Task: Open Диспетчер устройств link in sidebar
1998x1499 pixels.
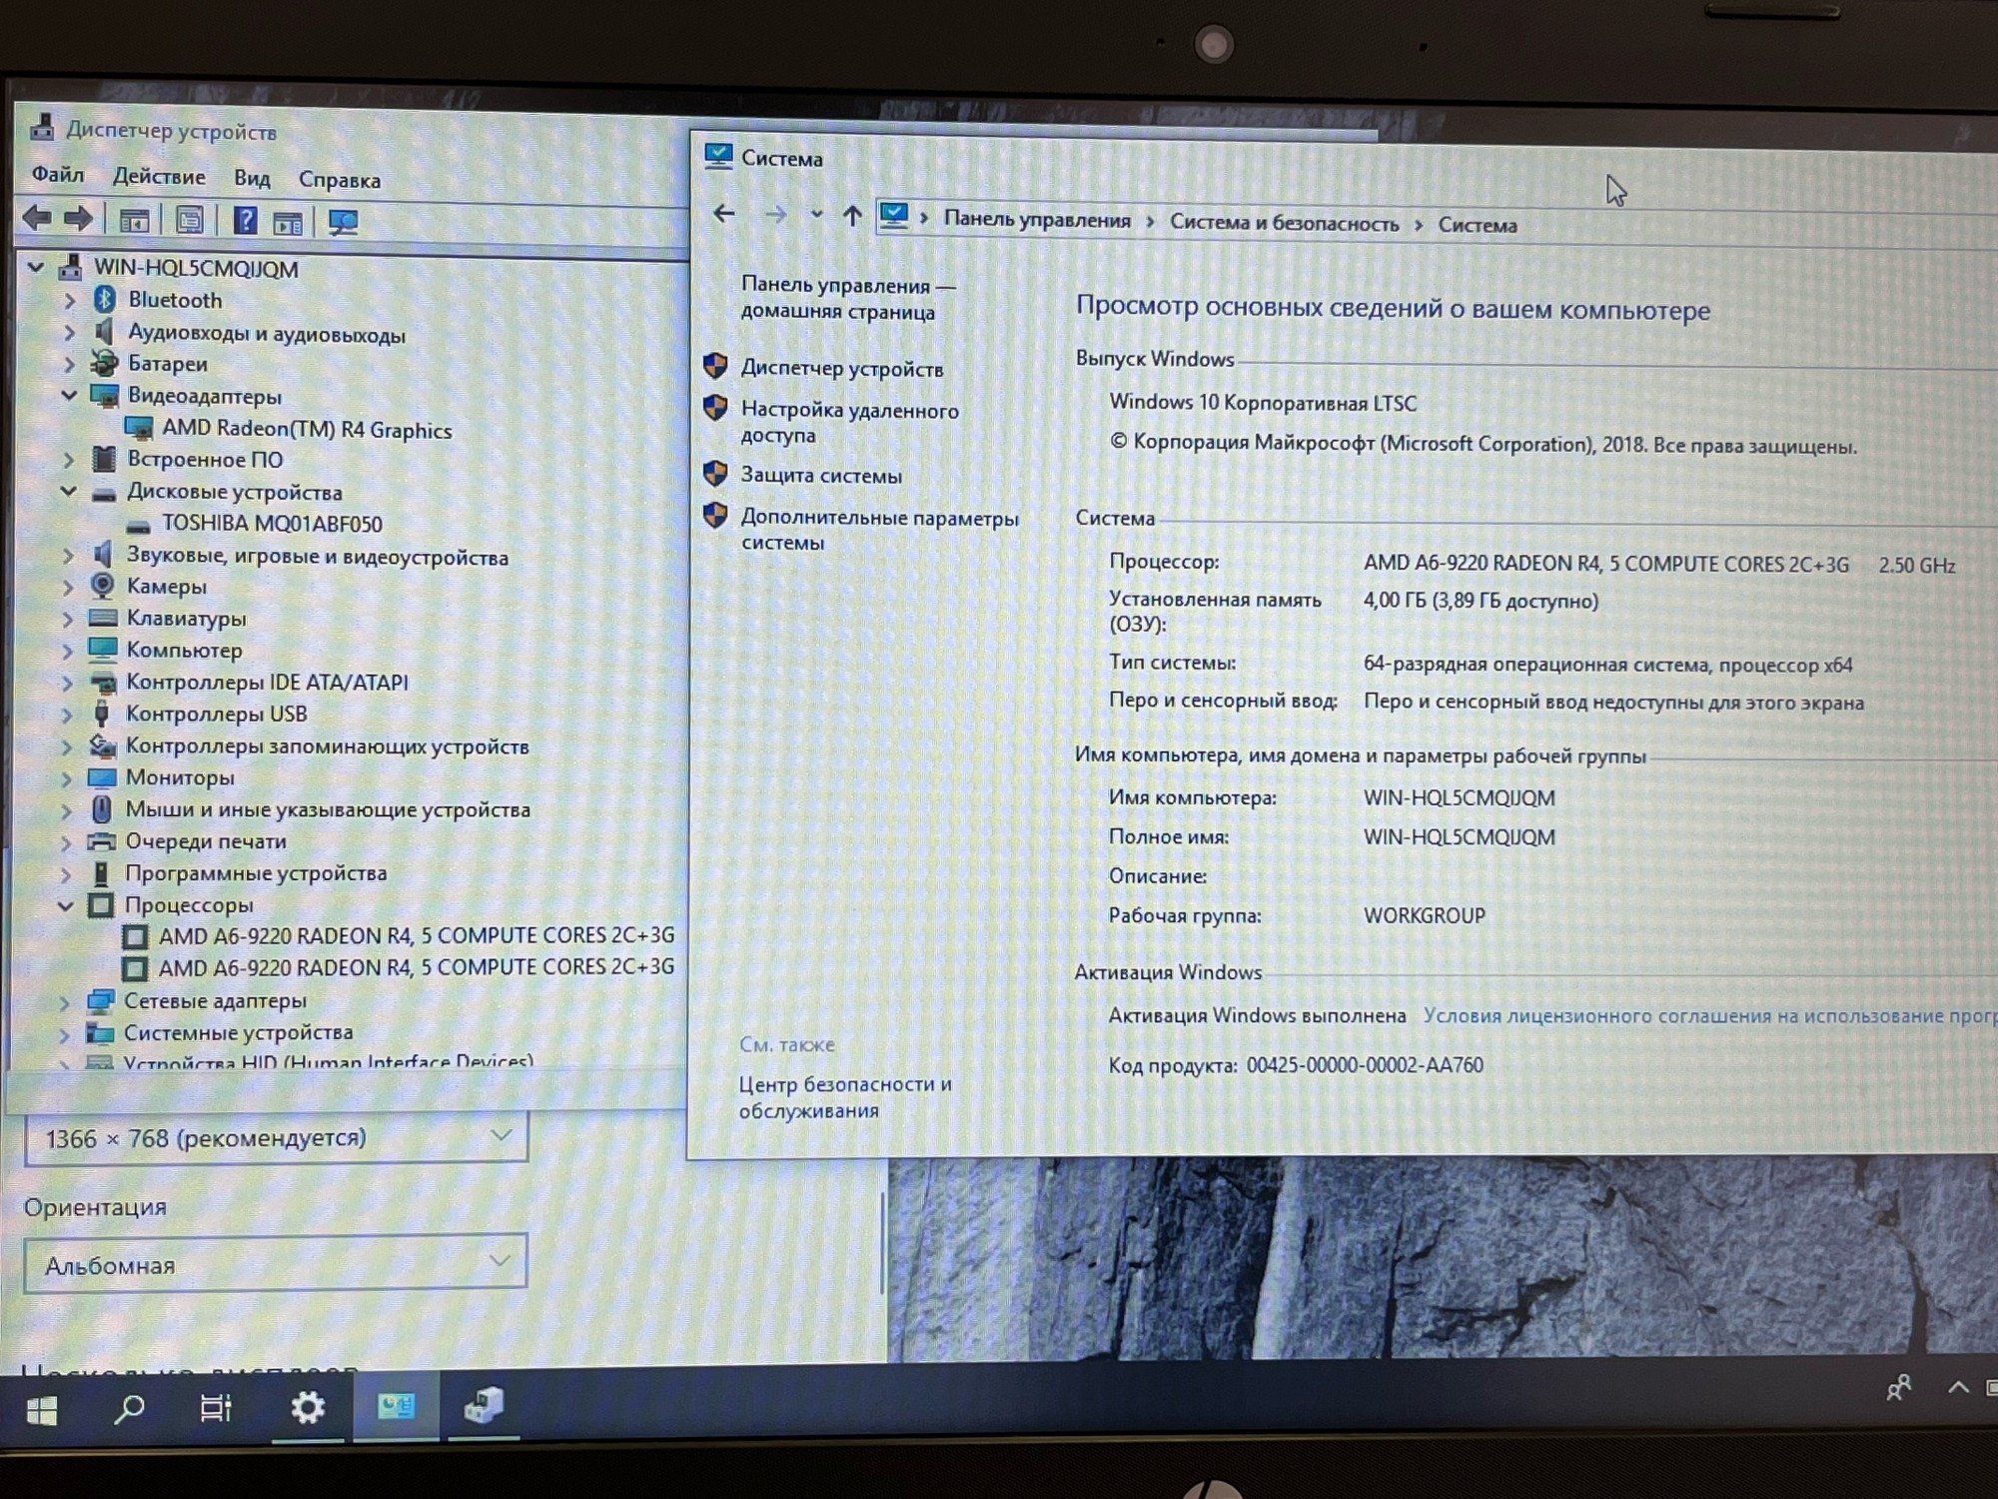Action: [x=842, y=369]
